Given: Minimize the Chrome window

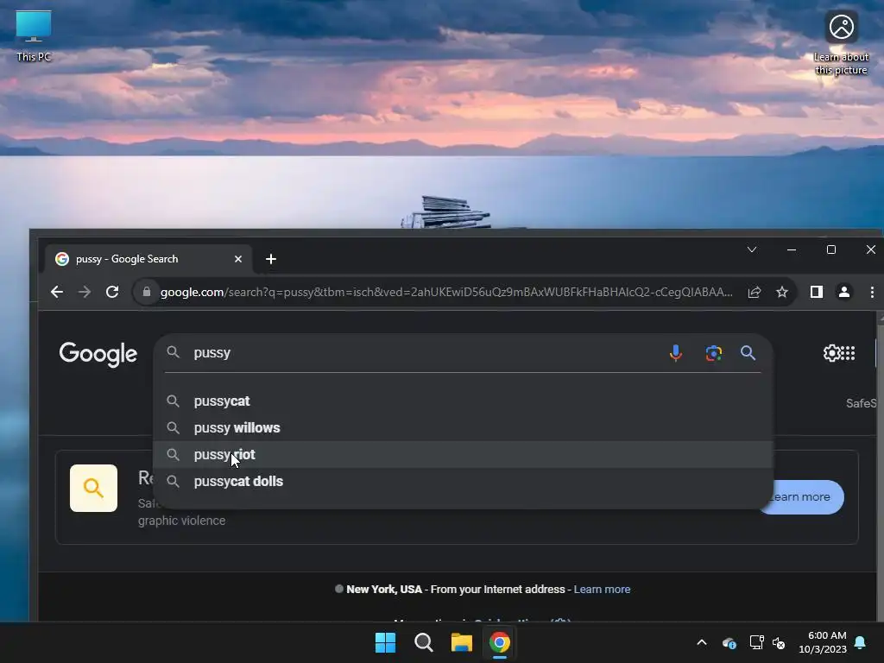Looking at the screenshot, I should click(x=792, y=249).
